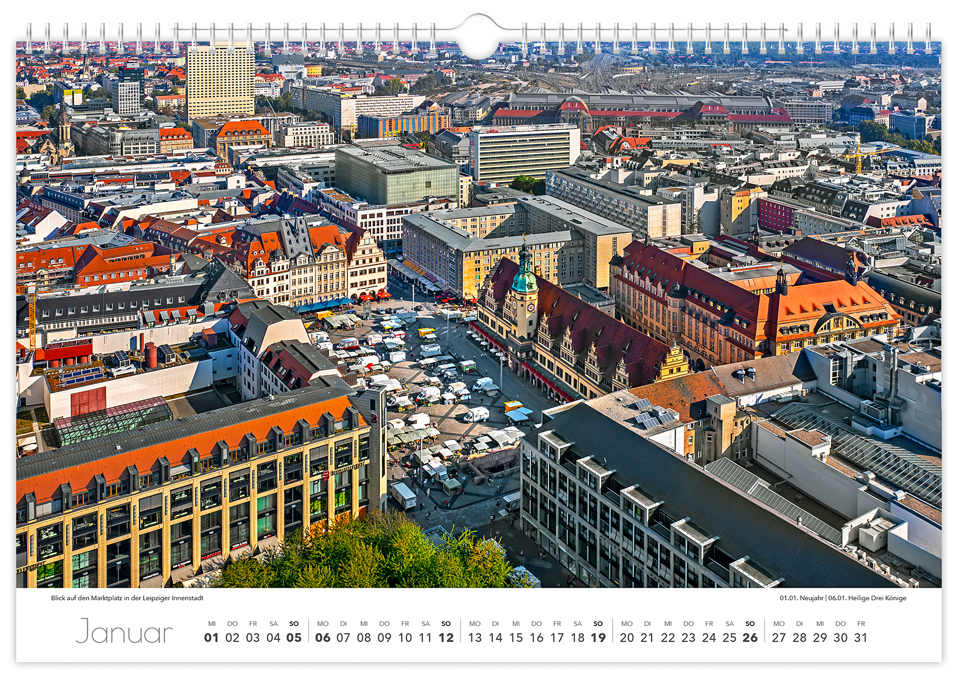Click the "DI" weekday label above 28
The width and height of the screenshot is (958, 679).
click(x=799, y=623)
